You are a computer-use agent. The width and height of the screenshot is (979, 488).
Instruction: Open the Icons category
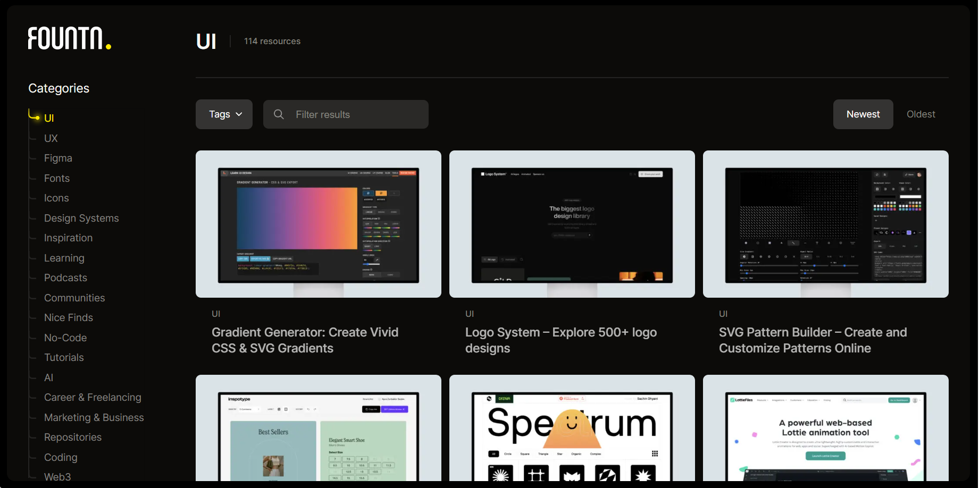point(56,198)
